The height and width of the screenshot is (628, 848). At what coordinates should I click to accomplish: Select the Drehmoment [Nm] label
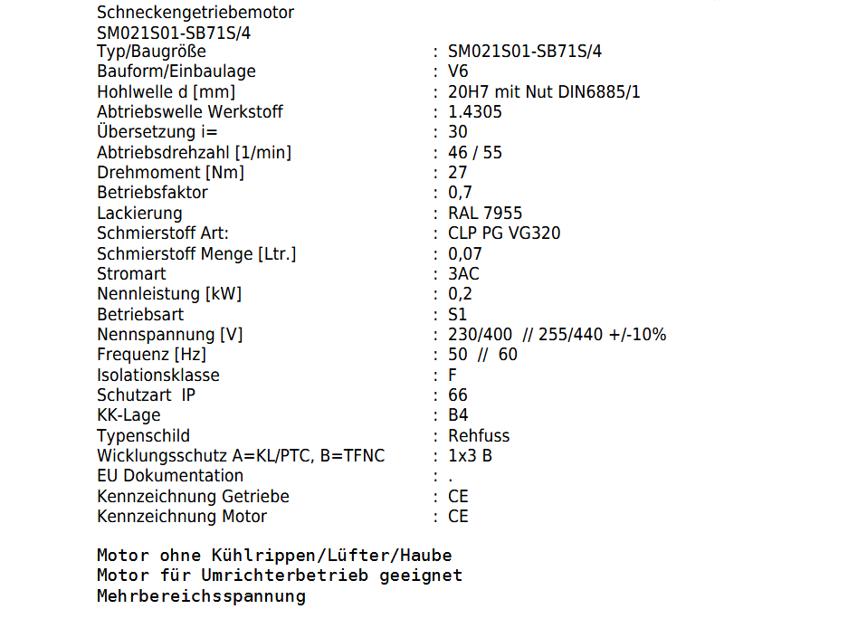(170, 173)
